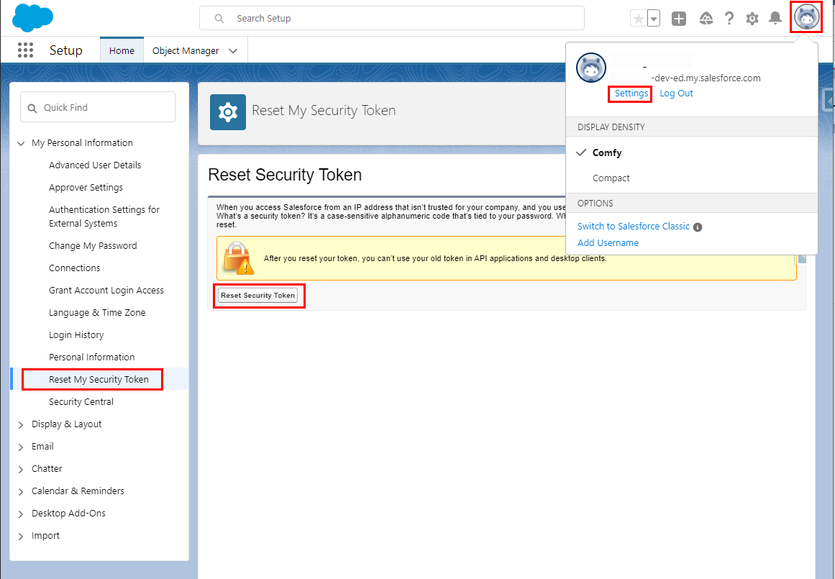Click the Add Username link
The height and width of the screenshot is (579, 835).
(x=608, y=243)
